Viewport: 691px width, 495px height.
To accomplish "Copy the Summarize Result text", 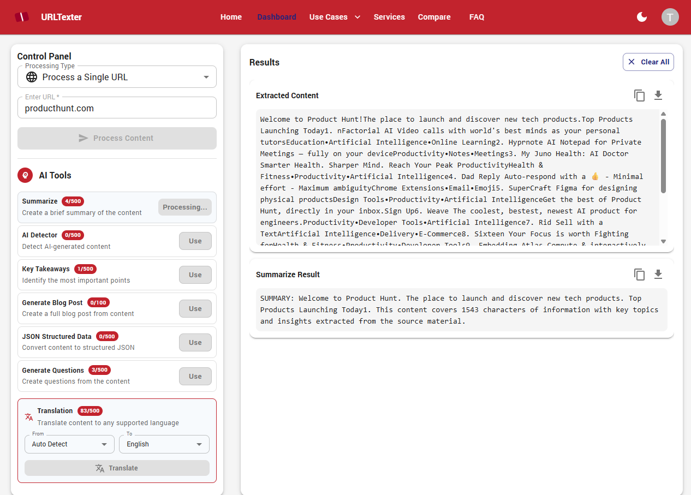I will tap(640, 275).
